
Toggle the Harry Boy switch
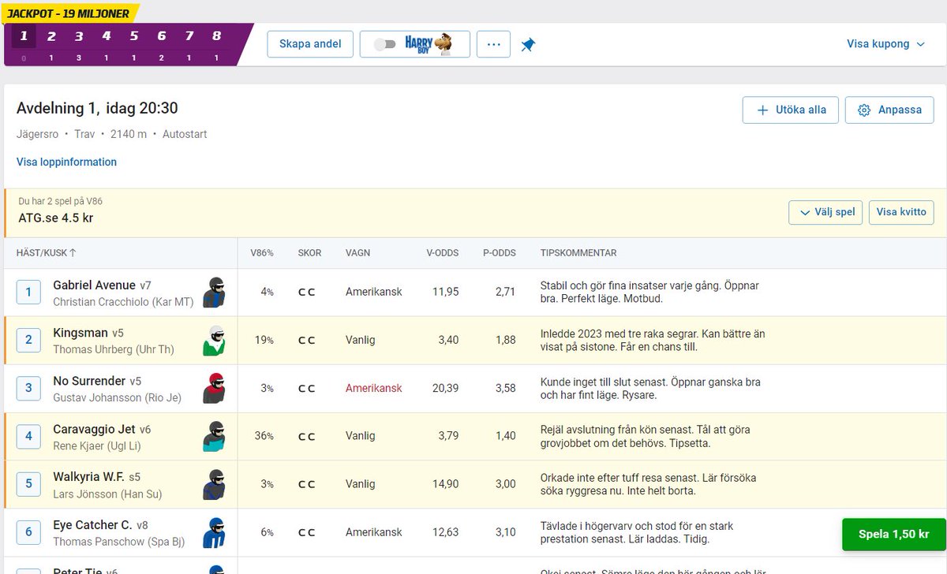385,44
